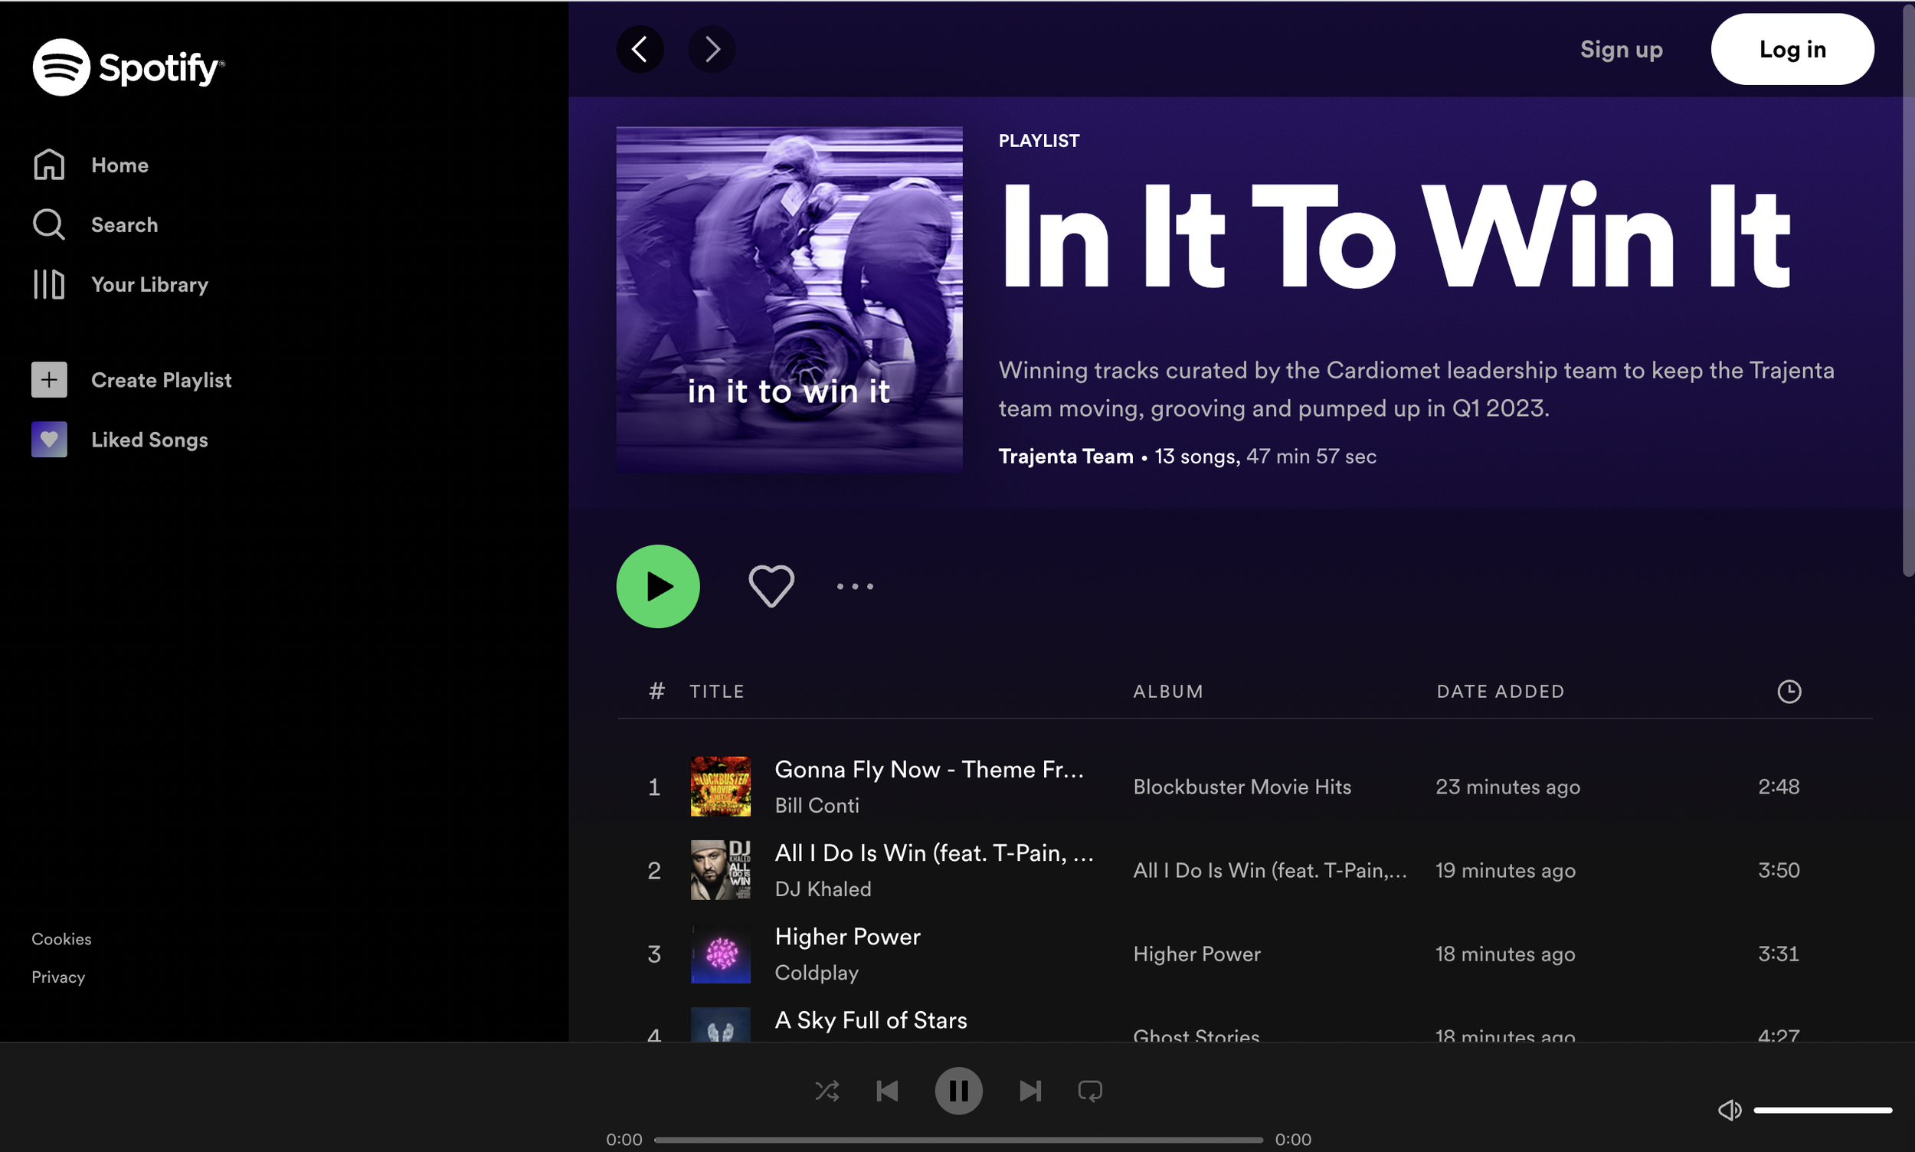
Task: Select the All I Do Is Win track title
Action: tap(935, 853)
